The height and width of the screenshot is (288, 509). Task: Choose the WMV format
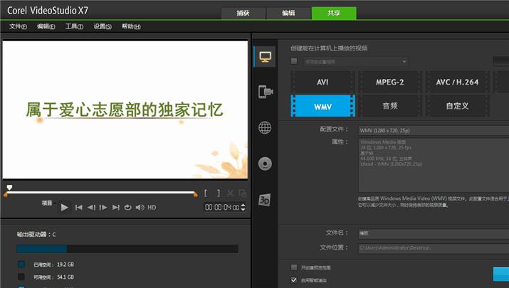coord(322,106)
